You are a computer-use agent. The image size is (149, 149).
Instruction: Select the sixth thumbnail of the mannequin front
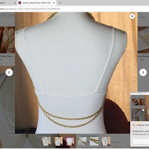point(106,141)
